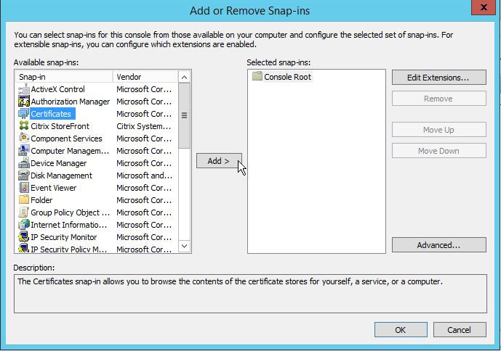Screen dimensions: 501x351
Task: Pick the Computer Managem... snap-in name
Action: (x=70, y=151)
